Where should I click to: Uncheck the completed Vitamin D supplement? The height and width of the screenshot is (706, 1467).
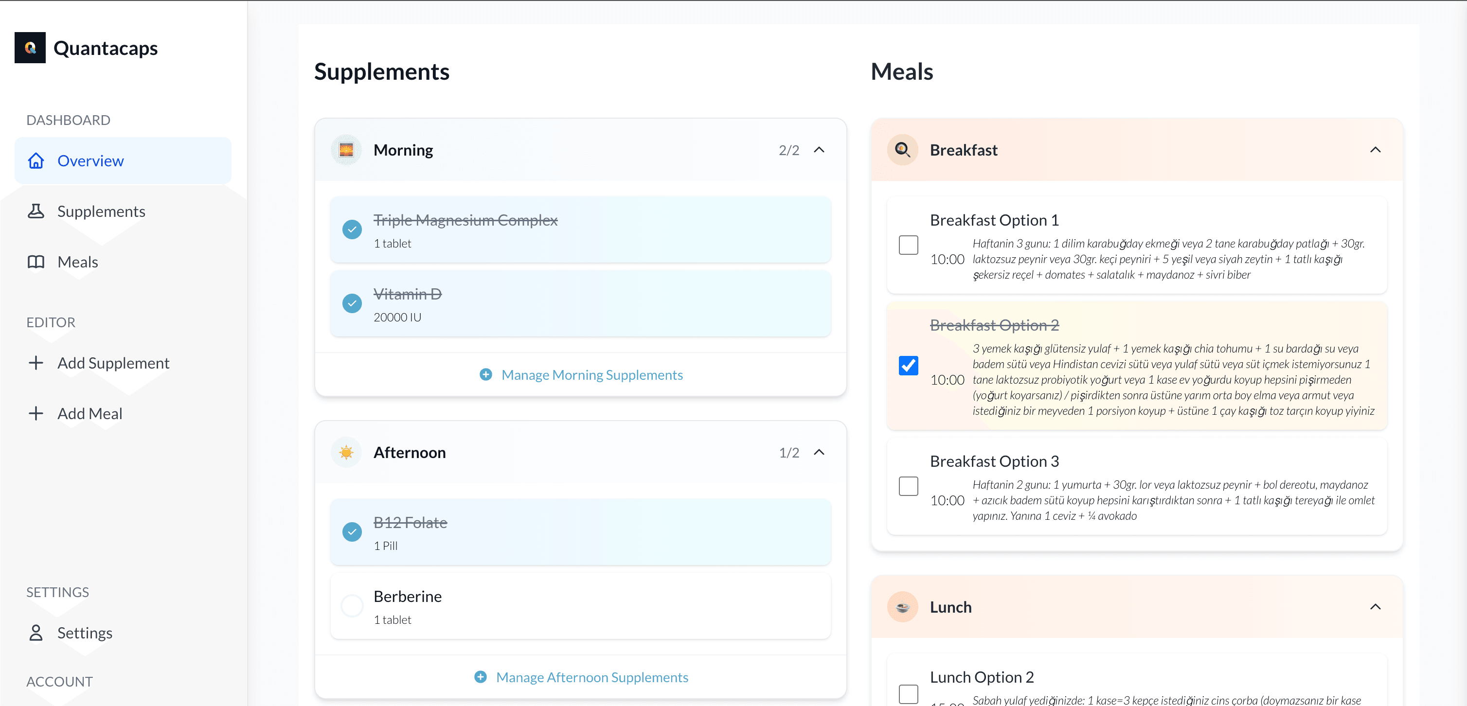click(352, 303)
